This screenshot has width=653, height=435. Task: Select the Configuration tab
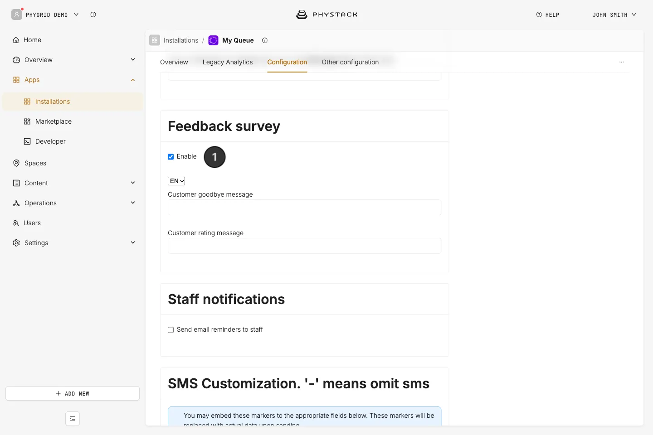click(x=287, y=62)
